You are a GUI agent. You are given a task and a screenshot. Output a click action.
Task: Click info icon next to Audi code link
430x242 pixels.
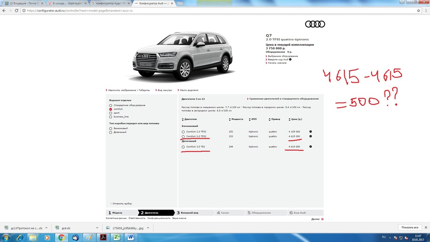point(290,59)
